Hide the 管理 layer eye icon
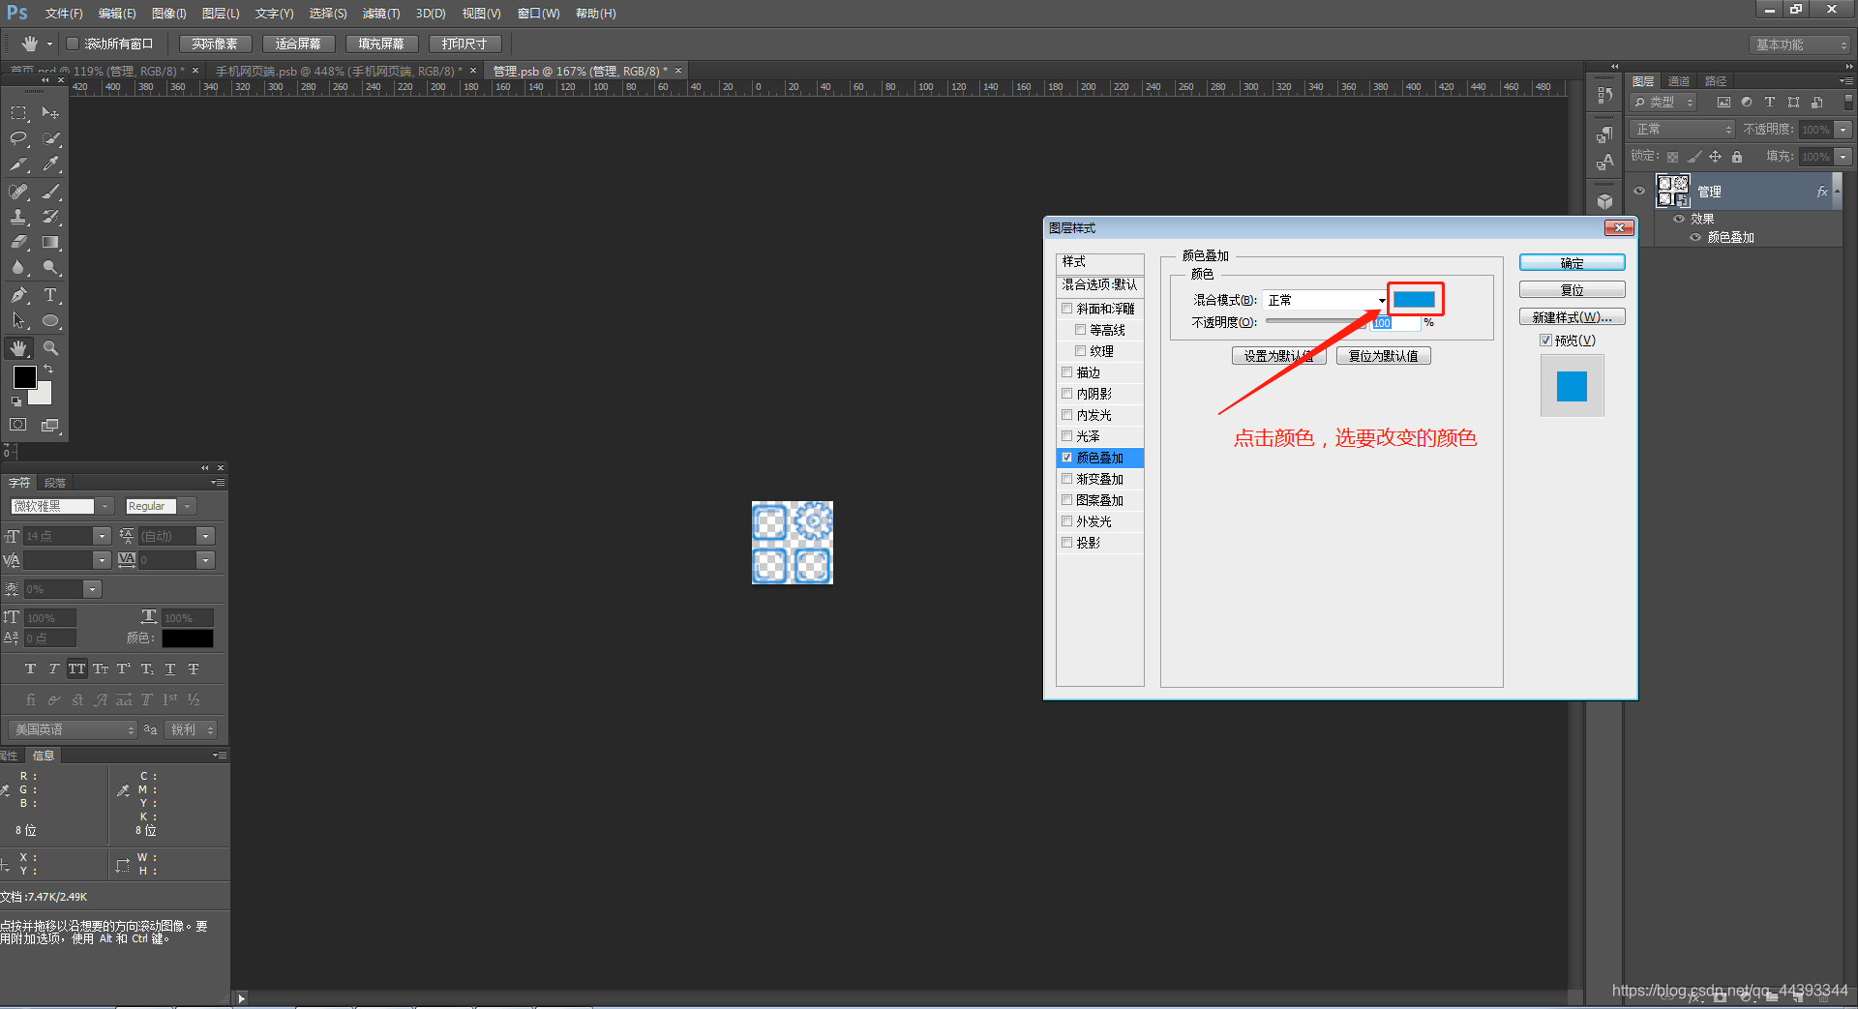 click(1639, 192)
